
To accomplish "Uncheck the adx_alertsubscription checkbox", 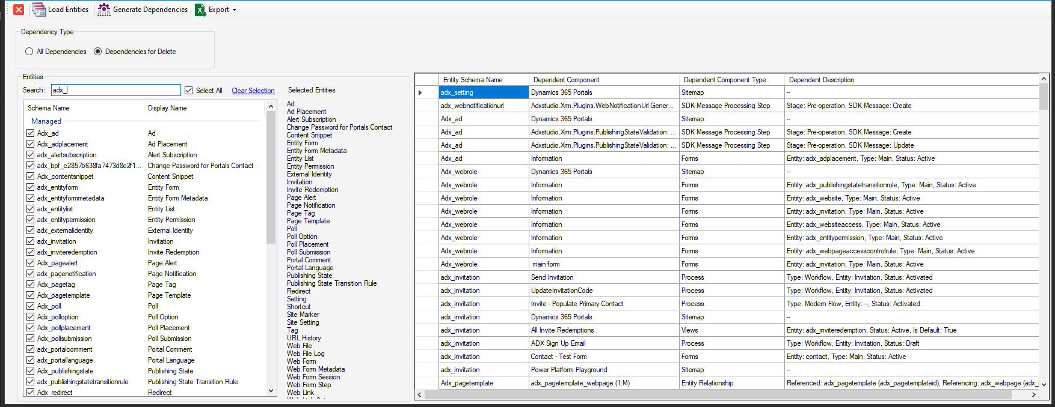I will pos(31,155).
